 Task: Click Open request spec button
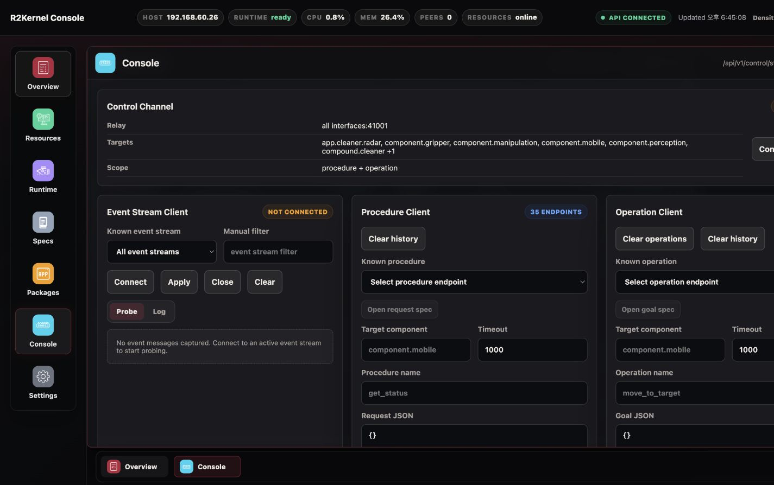point(400,310)
